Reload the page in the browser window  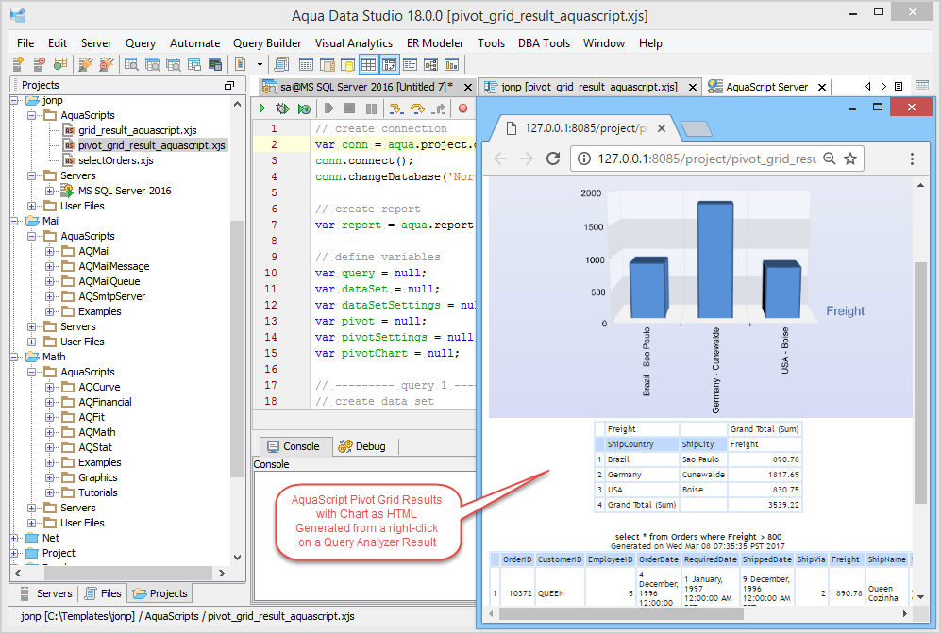[552, 158]
